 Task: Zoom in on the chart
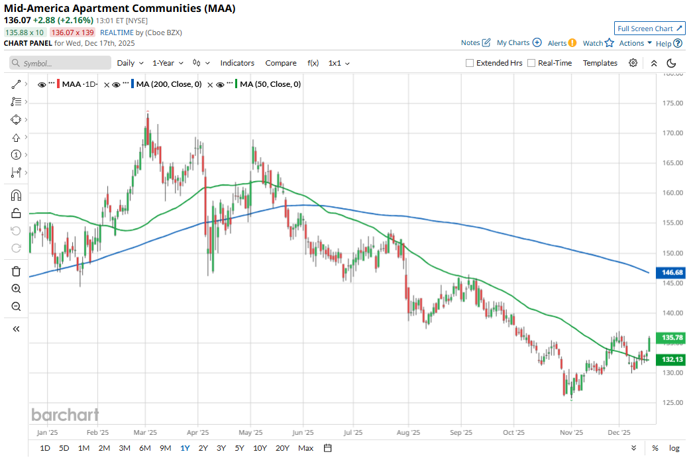click(16, 289)
